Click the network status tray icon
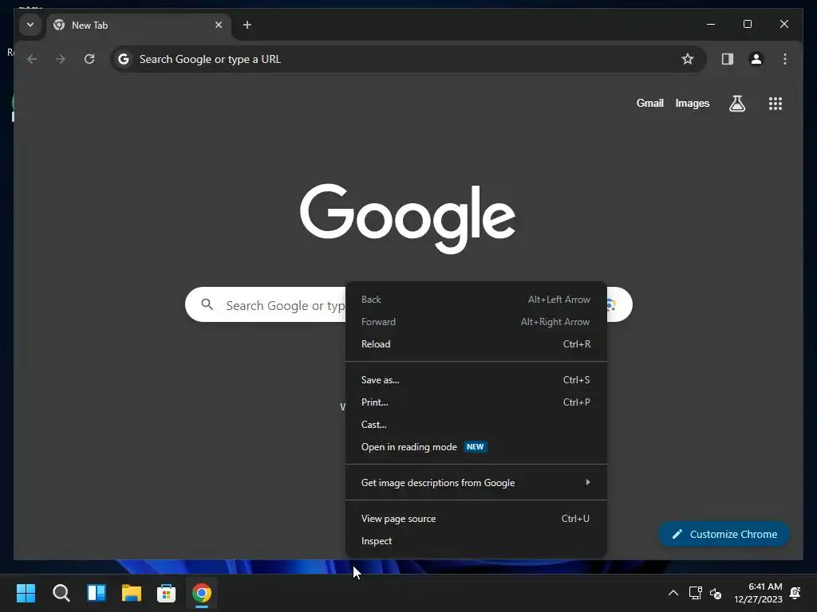817x612 pixels. [x=695, y=593]
